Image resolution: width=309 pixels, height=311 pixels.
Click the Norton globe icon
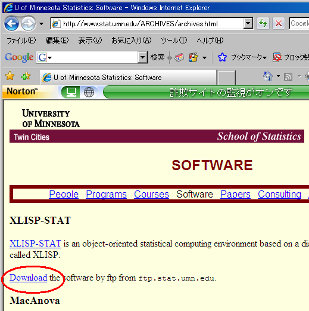pyautogui.click(x=89, y=93)
